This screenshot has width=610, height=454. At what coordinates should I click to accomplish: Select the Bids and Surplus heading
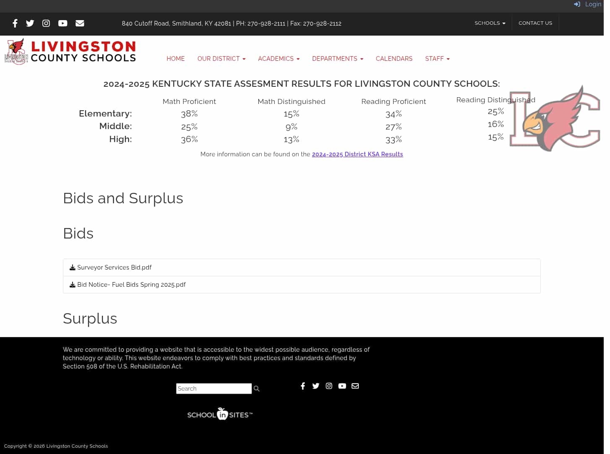[123, 198]
